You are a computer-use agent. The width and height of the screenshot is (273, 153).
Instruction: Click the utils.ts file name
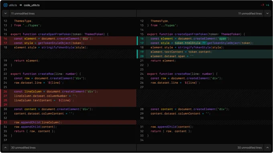(x=13, y=5)
